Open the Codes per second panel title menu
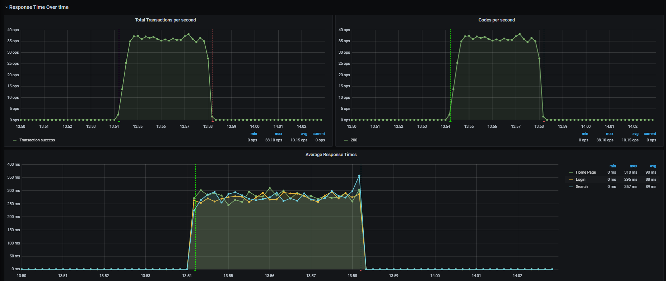The height and width of the screenshot is (281, 666). point(497,20)
